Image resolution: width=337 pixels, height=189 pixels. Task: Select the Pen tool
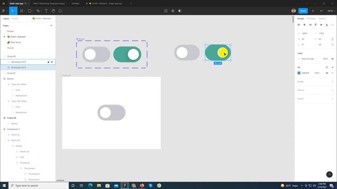pos(38,10)
